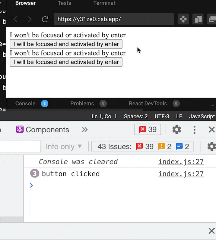
Task: Expand the bottom panel with the chevron
Action: 212,106
